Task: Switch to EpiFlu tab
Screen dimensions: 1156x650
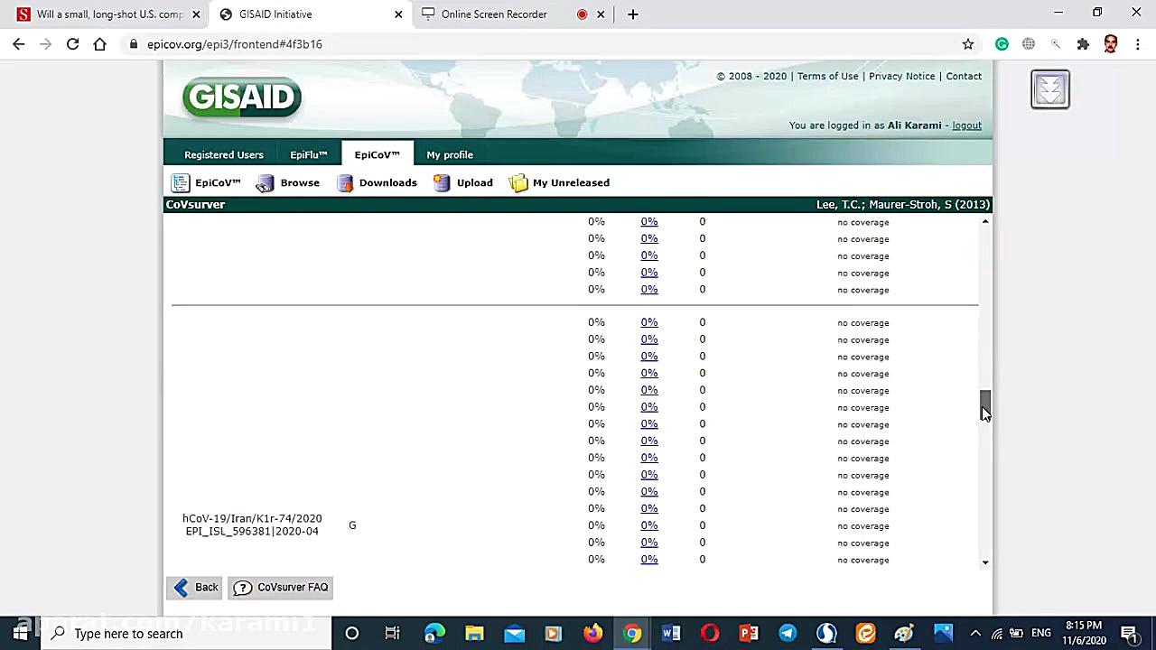Action: click(308, 155)
